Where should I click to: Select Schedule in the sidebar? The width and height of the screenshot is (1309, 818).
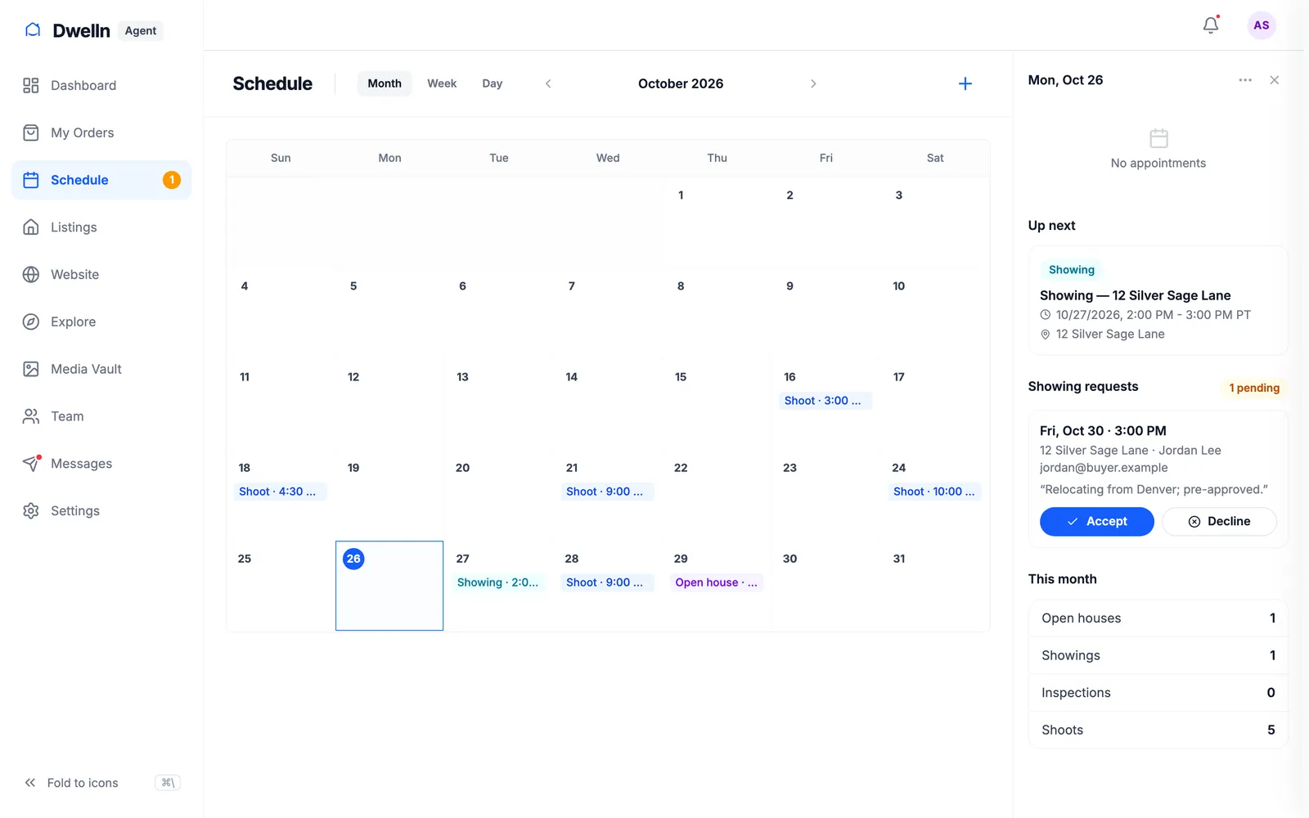[x=101, y=180]
